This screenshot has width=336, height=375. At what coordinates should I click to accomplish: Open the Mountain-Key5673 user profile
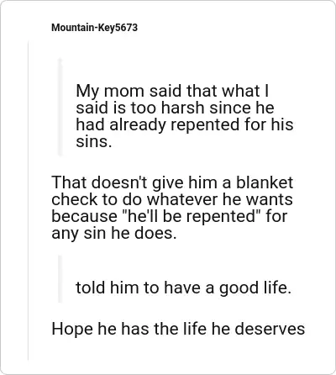point(94,28)
